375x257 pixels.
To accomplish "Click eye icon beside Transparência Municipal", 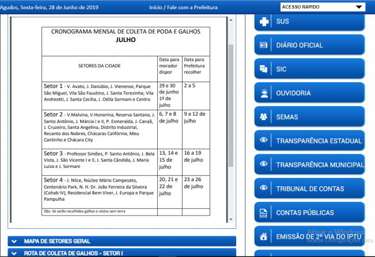I will 264,164.
